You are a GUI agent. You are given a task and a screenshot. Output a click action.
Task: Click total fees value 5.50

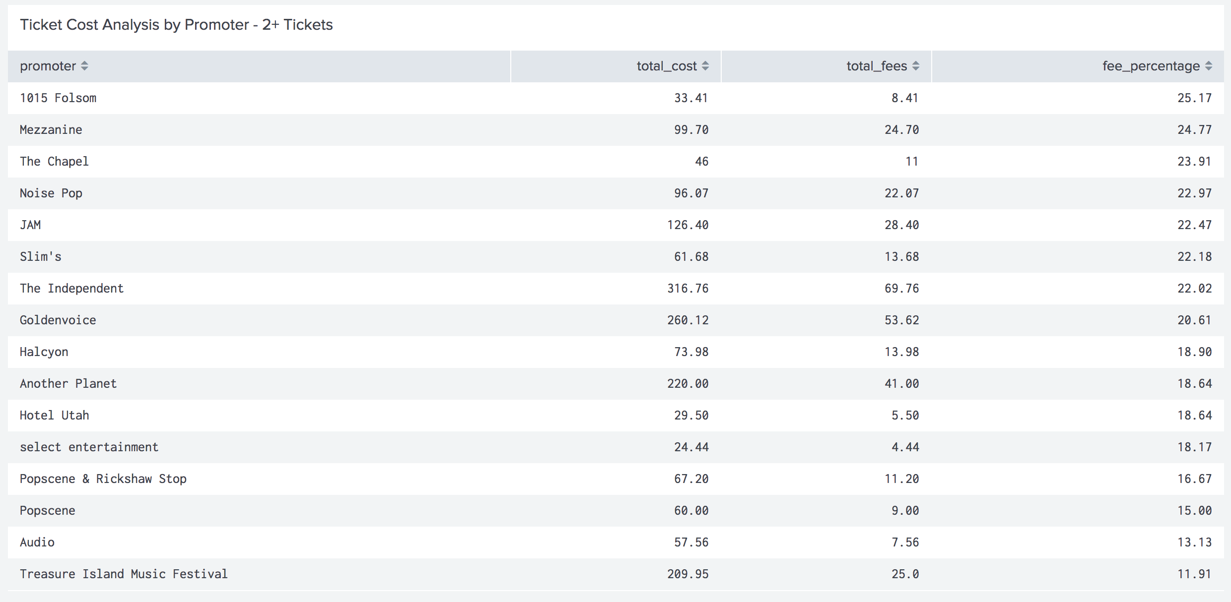pos(905,415)
